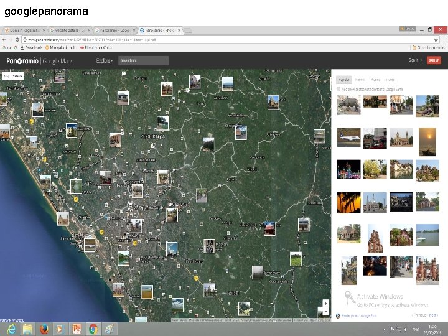Image resolution: width=448 pixels, height=336 pixels.
Task: Open the Google Maps header link
Action: tap(58, 61)
